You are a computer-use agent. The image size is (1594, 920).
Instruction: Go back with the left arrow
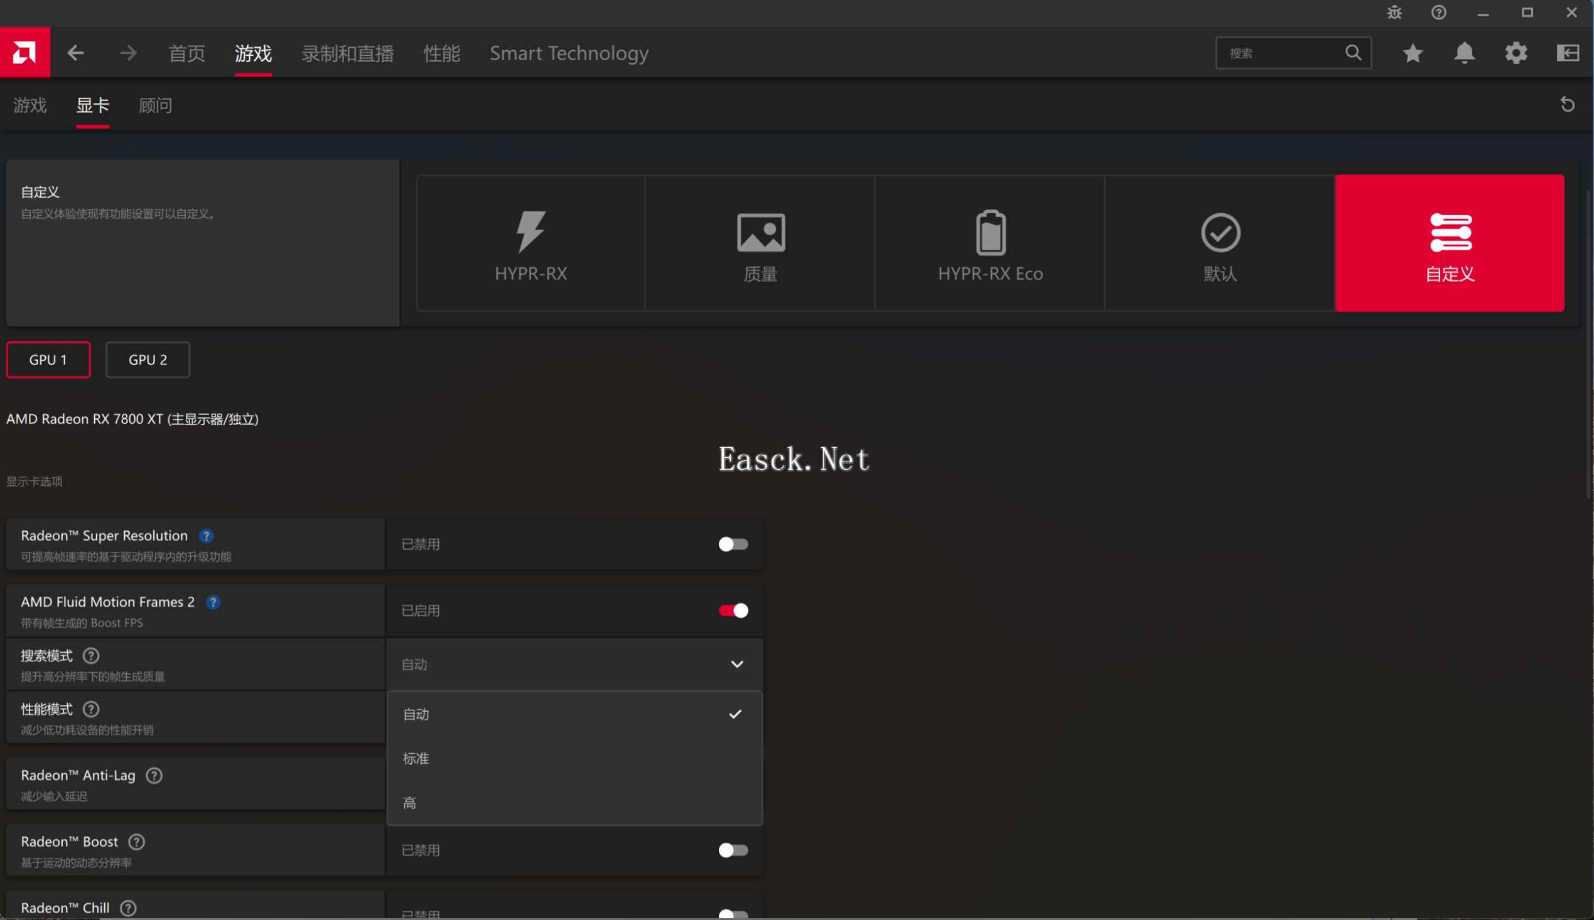pyautogui.click(x=75, y=53)
